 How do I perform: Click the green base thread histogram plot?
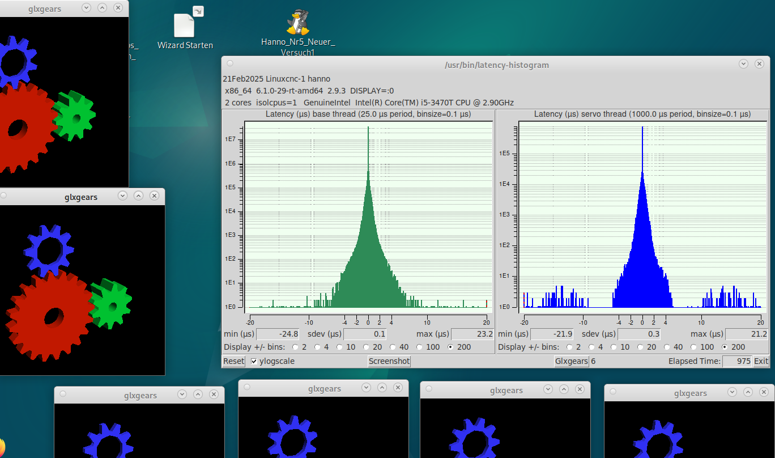(368, 216)
